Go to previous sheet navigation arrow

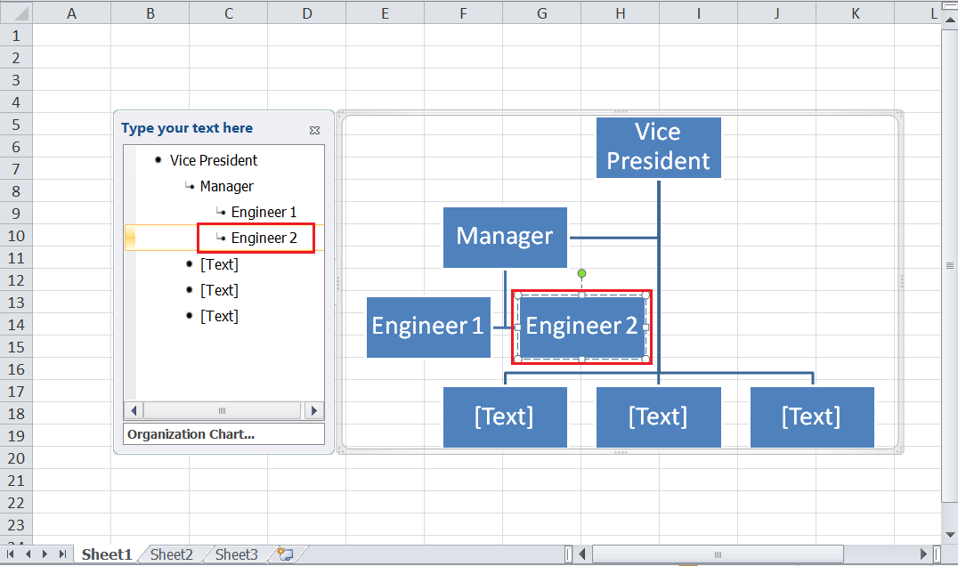tap(28, 554)
